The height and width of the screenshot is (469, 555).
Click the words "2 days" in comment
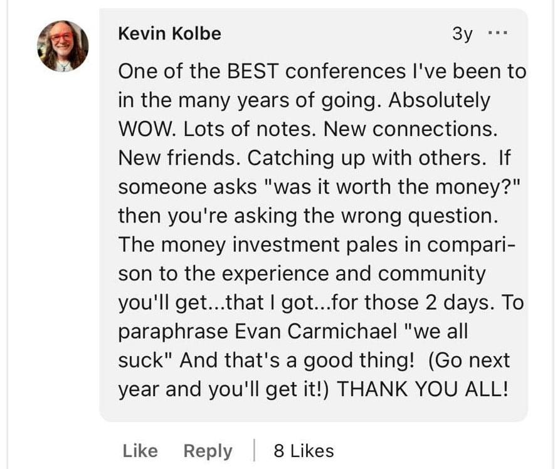coord(457,303)
